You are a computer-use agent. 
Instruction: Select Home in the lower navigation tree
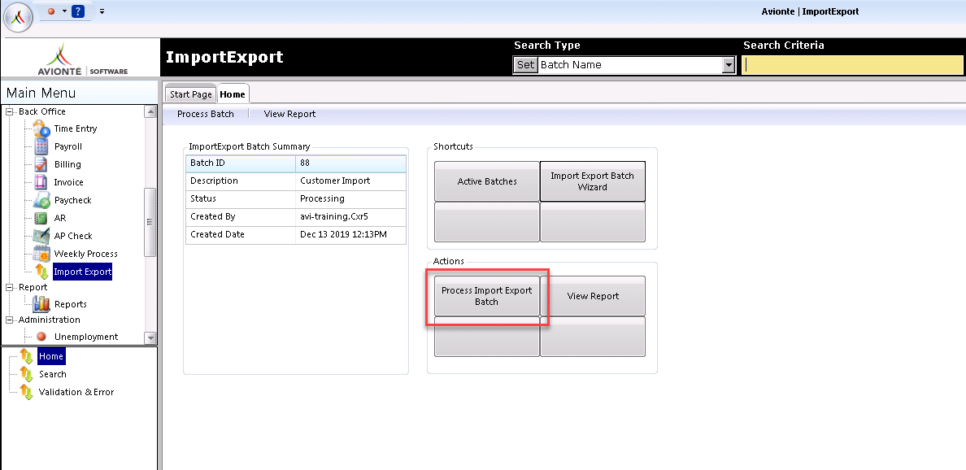coord(51,356)
